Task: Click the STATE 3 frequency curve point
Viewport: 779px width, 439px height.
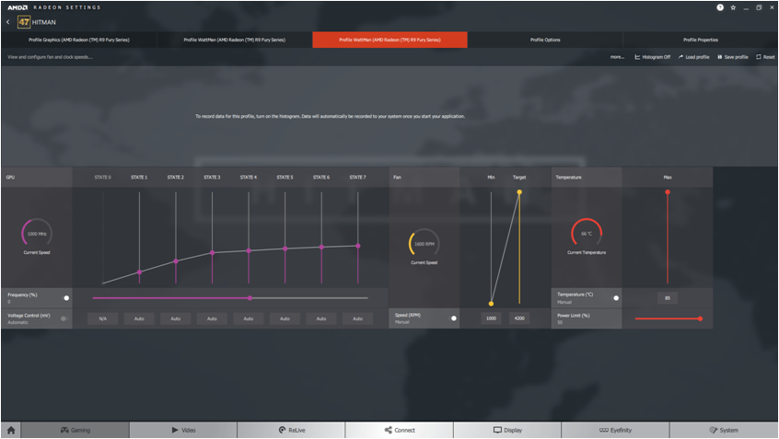Action: pos(212,253)
